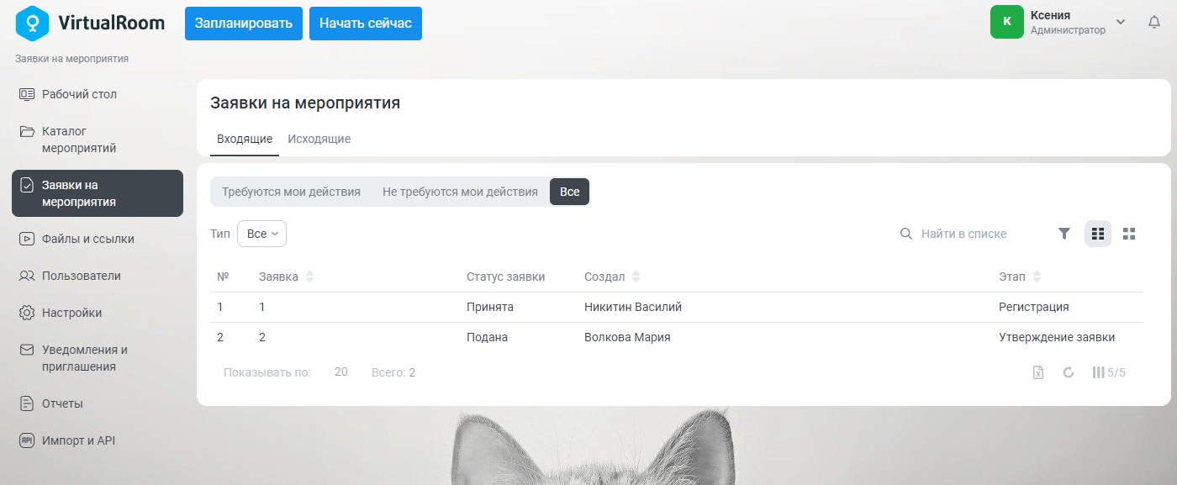1177x485 pixels.
Task: Switch to list view layout
Action: [x=1098, y=234]
